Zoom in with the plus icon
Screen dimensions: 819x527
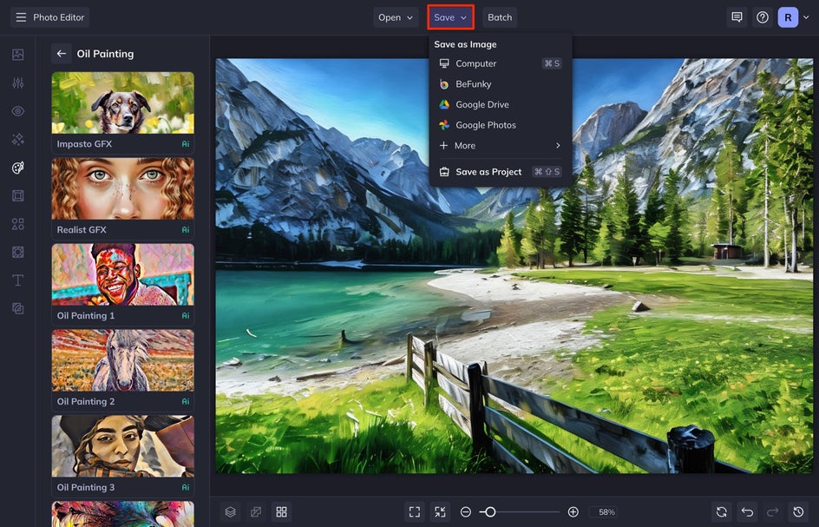click(573, 512)
